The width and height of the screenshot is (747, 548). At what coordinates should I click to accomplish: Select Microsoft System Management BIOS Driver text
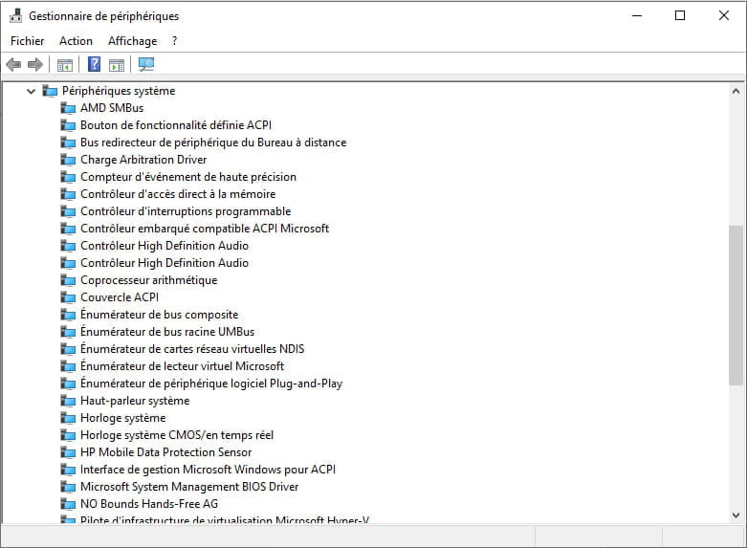(189, 487)
